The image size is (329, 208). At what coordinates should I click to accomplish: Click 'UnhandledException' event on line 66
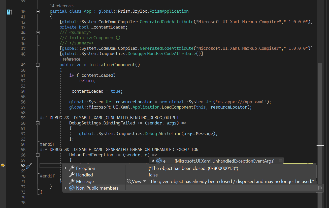[91, 155]
